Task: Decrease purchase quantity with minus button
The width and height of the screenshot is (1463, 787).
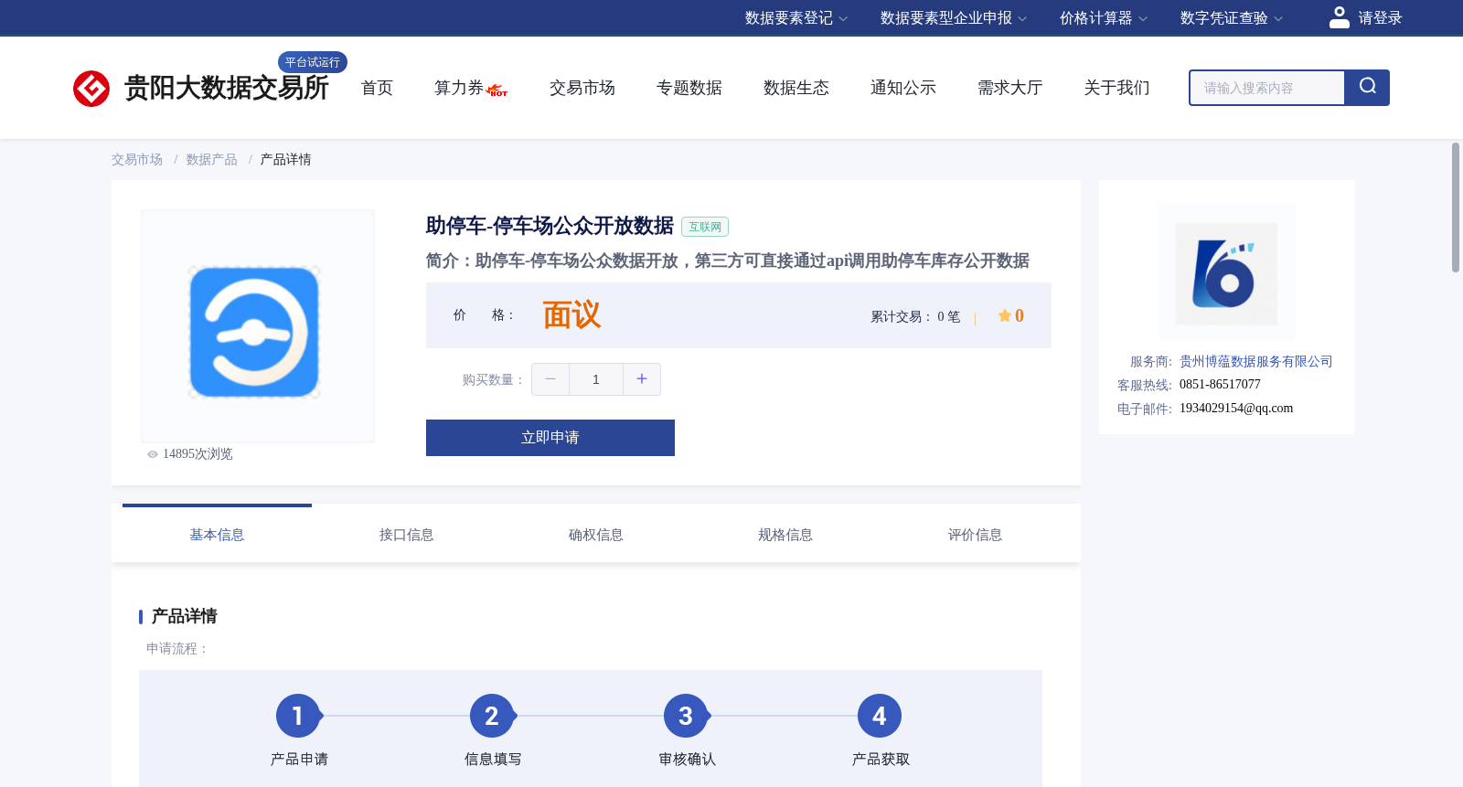Action: [550, 379]
